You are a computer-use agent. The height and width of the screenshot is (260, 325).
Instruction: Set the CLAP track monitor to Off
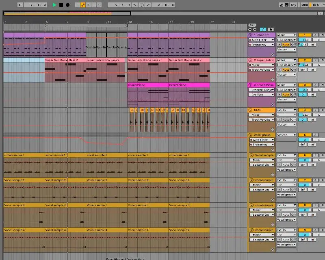coord(293,120)
